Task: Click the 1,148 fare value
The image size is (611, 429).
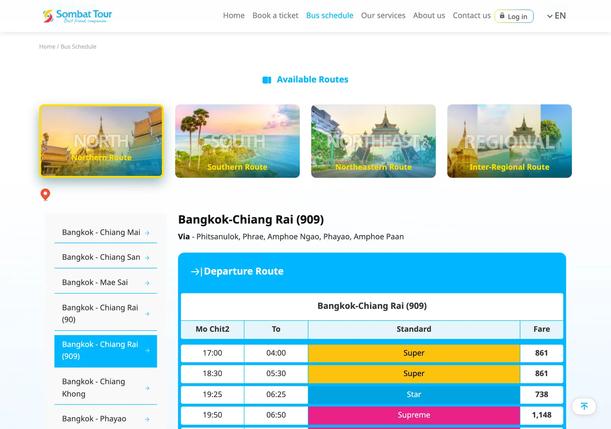Action: click(541, 415)
